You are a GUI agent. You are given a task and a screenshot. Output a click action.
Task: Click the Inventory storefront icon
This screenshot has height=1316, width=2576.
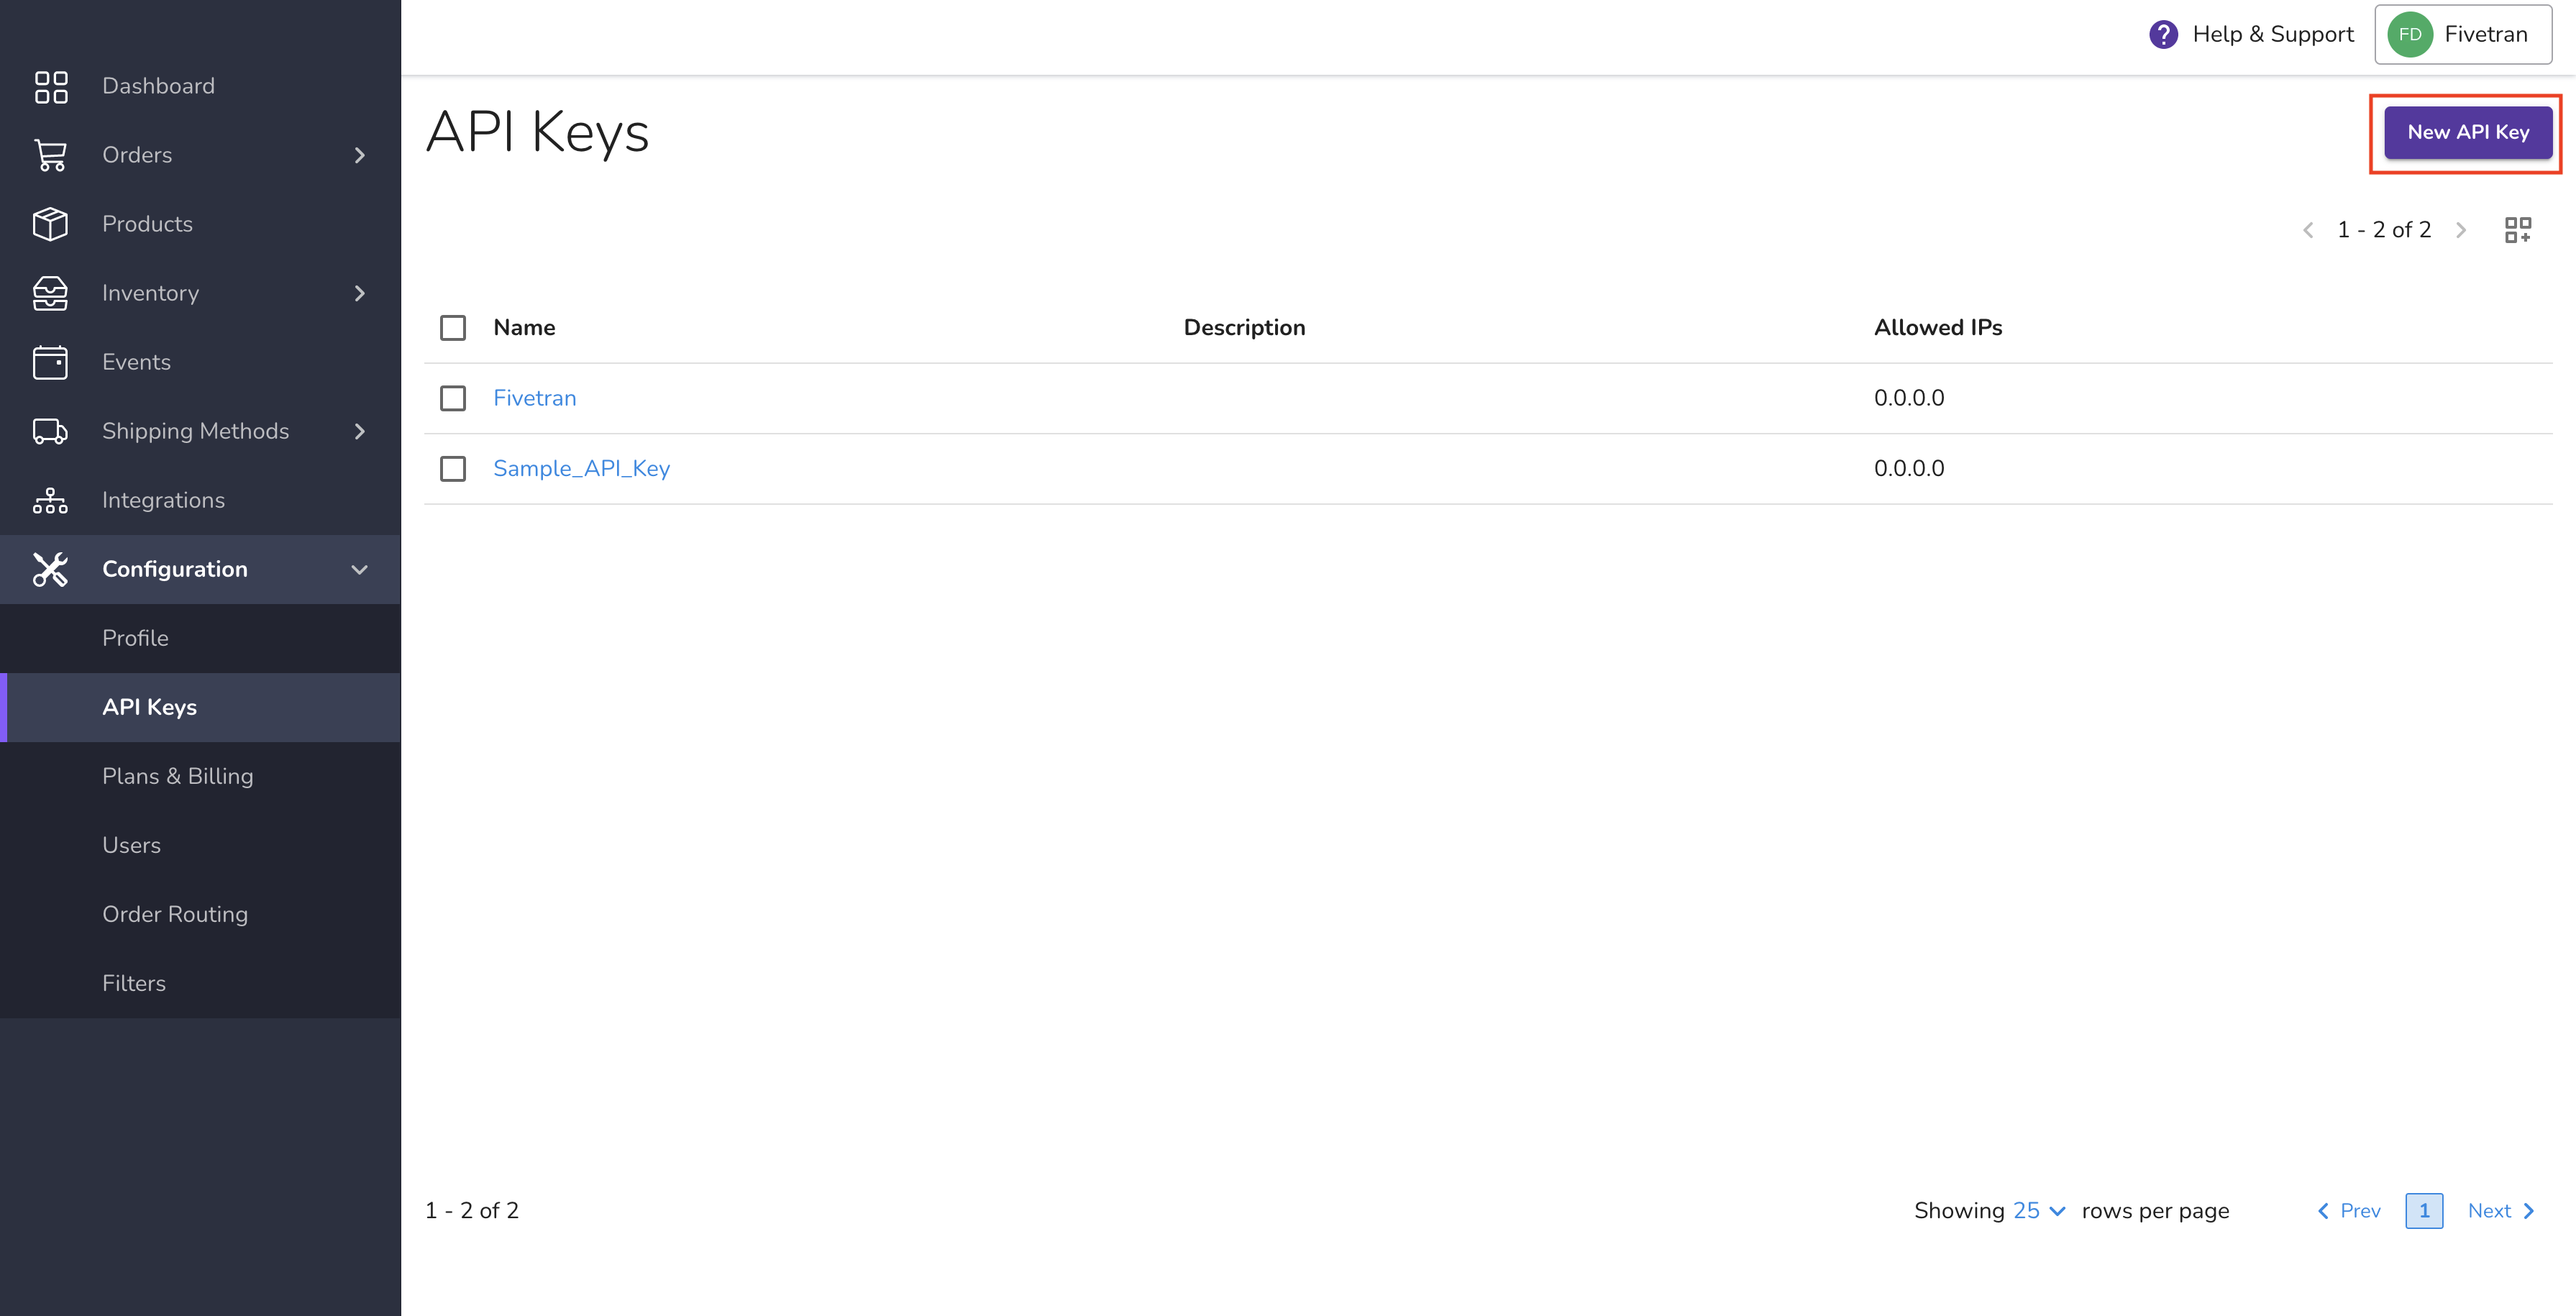51,293
